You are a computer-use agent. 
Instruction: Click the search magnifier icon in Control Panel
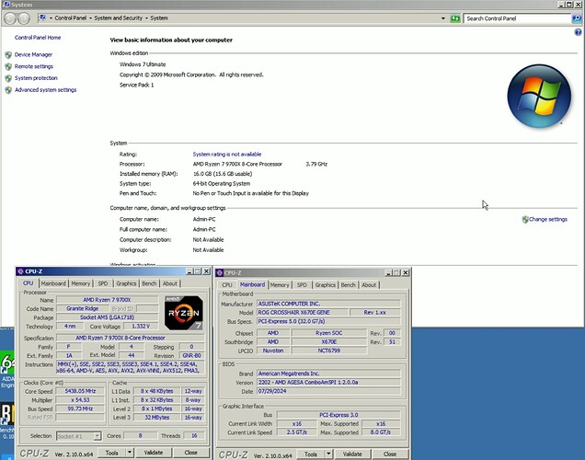click(577, 18)
